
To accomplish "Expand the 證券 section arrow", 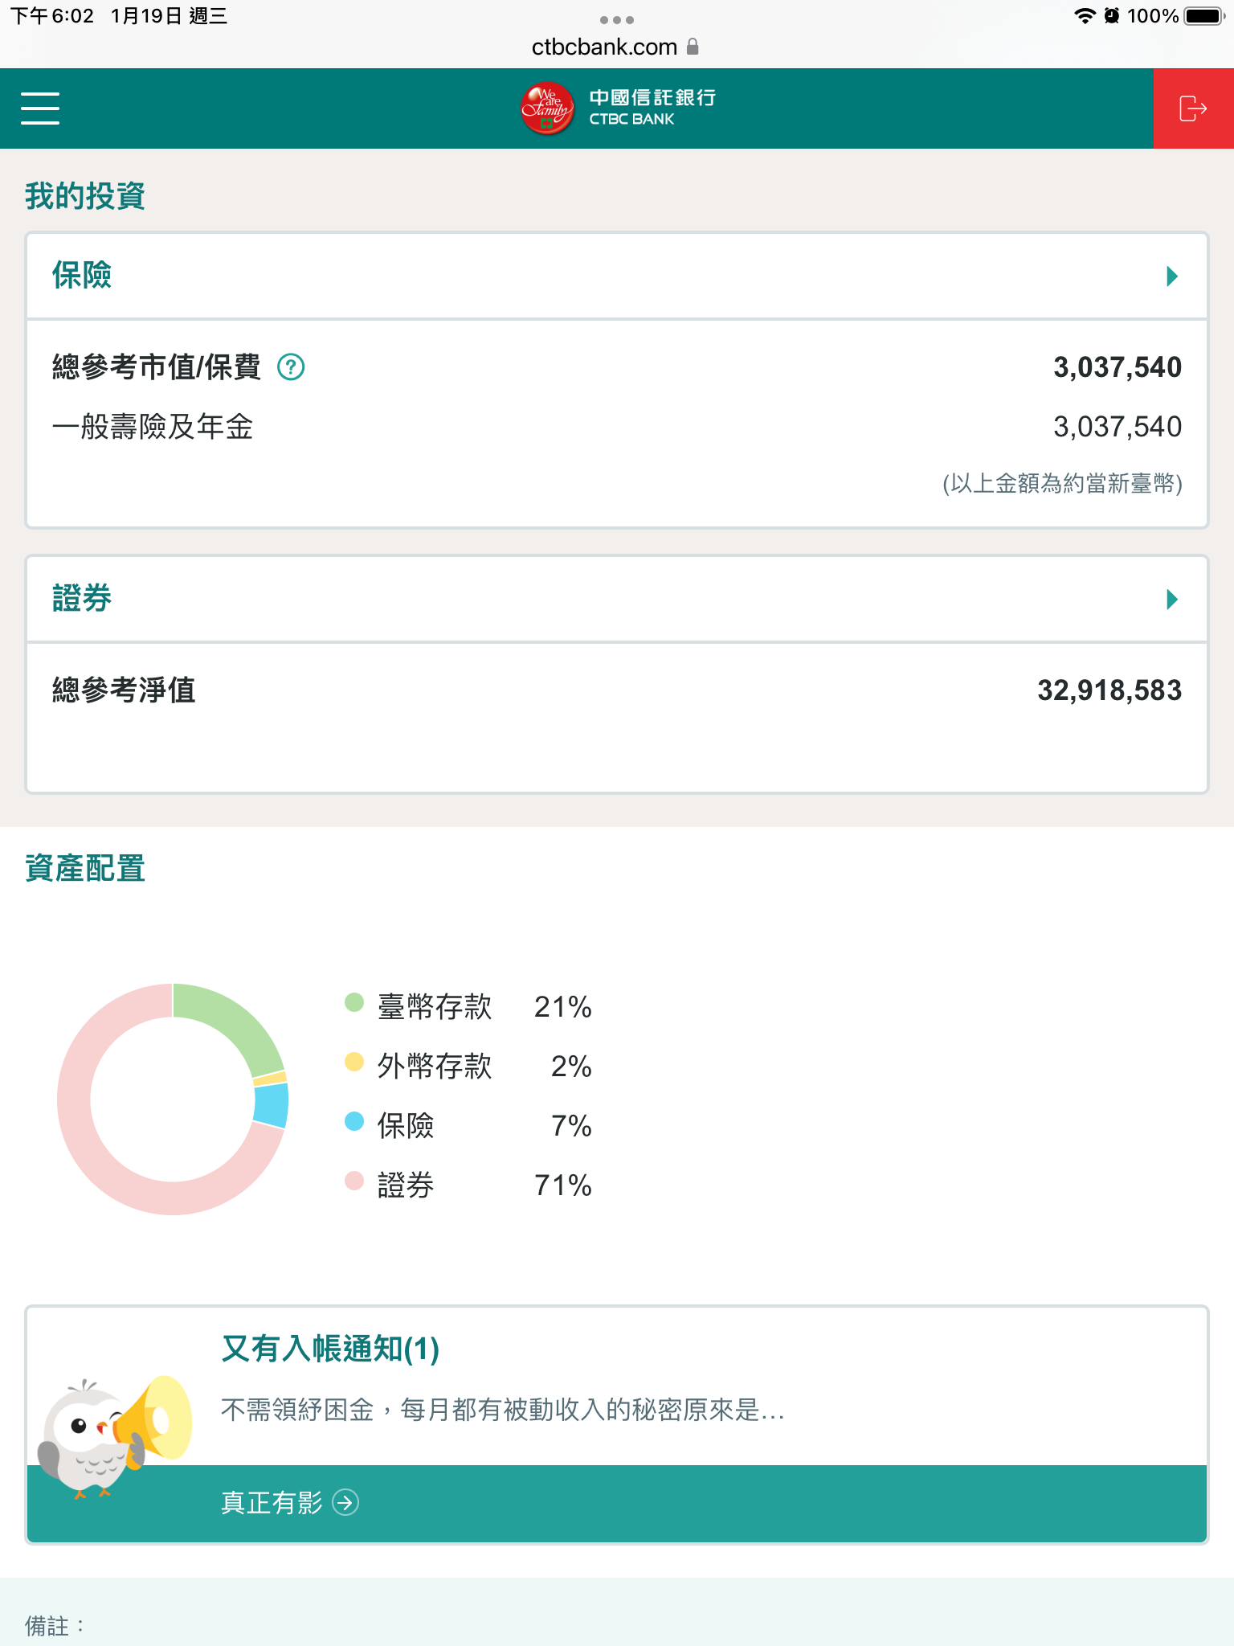I will pyautogui.click(x=1172, y=599).
